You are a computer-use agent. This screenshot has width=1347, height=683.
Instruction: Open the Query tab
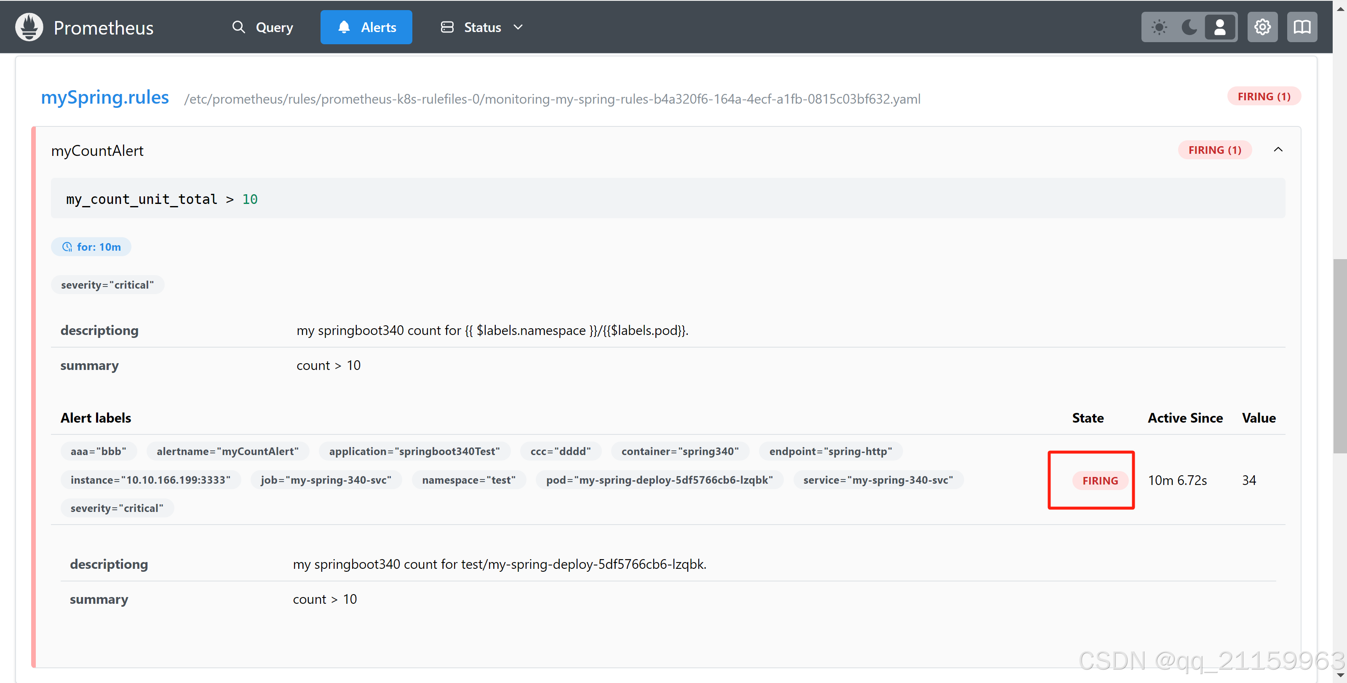click(x=262, y=27)
